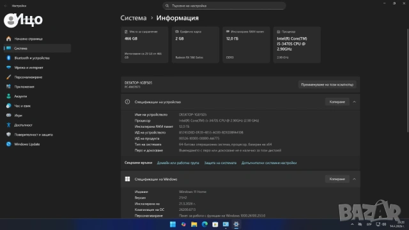This screenshot has height=230, width=409.
Task: Switch to Мрежа и интернет section
Action: pyautogui.click(x=37, y=68)
